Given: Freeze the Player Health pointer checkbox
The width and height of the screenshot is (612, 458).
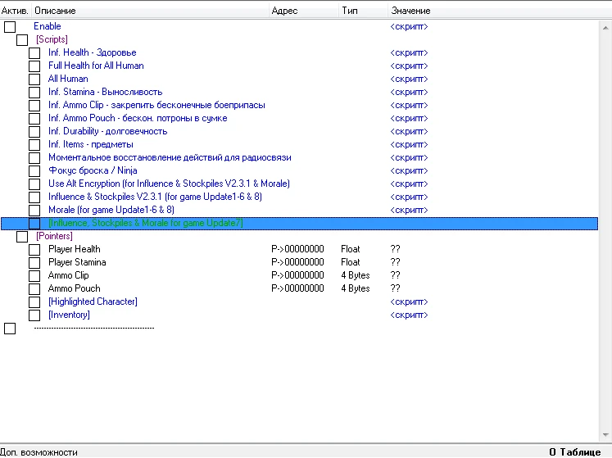Looking at the screenshot, I should point(34,250).
